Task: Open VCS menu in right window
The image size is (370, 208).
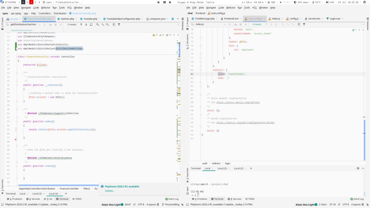Action: tap(254, 8)
